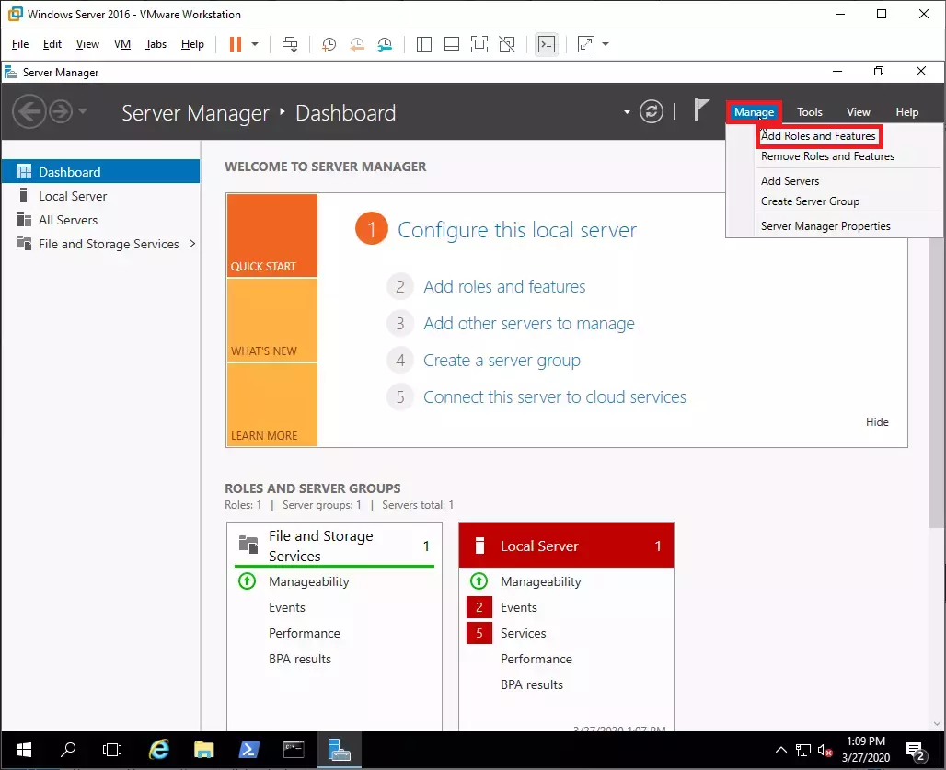Open the Windows Start button

click(x=24, y=750)
